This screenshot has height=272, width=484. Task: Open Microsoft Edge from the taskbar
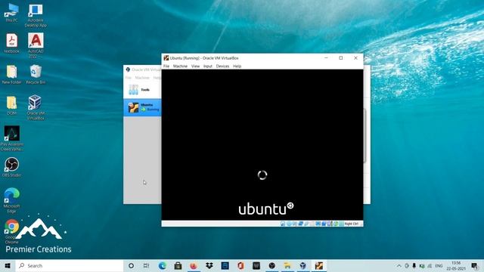162,265
